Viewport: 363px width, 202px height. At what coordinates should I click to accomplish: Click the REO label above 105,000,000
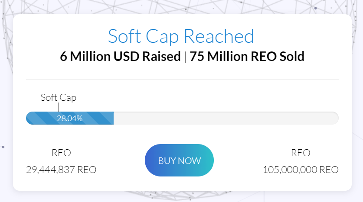click(x=301, y=153)
